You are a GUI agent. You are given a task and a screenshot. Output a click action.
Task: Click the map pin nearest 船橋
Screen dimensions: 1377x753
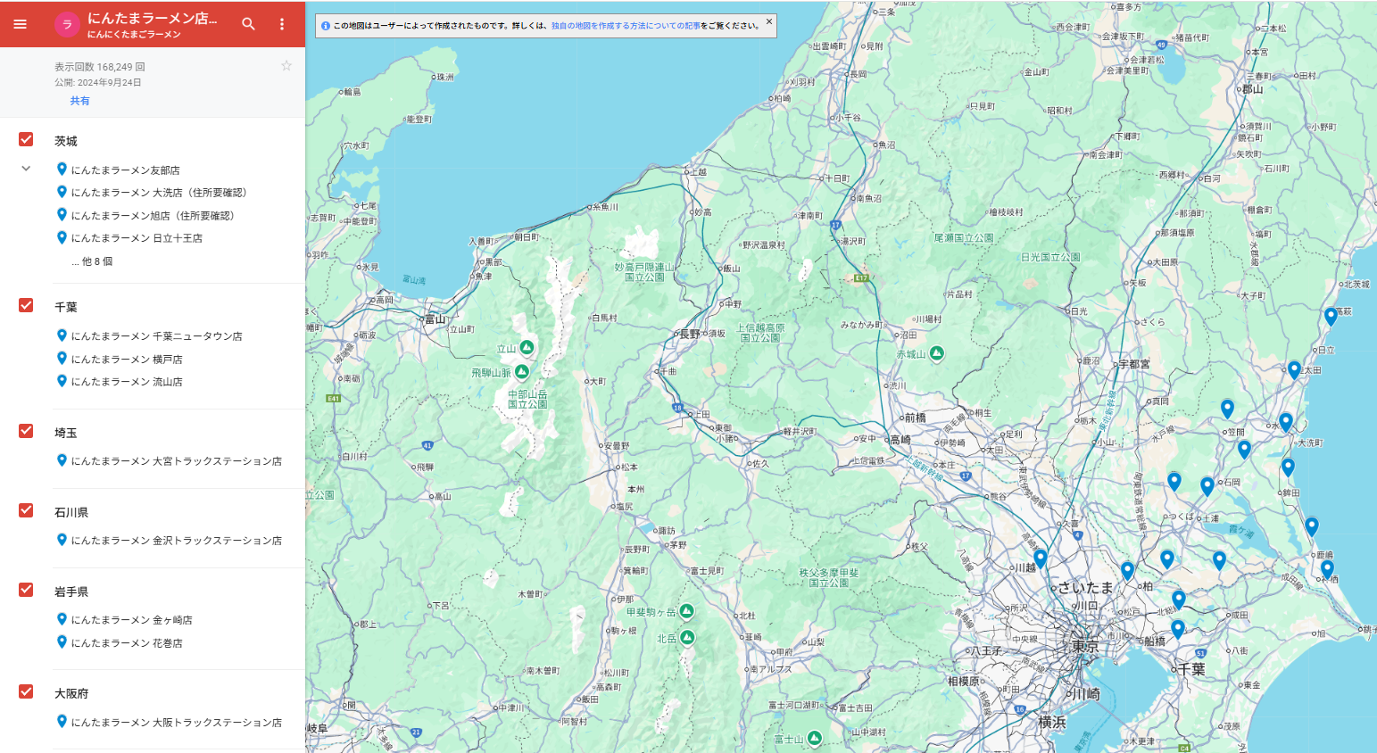tap(1177, 629)
